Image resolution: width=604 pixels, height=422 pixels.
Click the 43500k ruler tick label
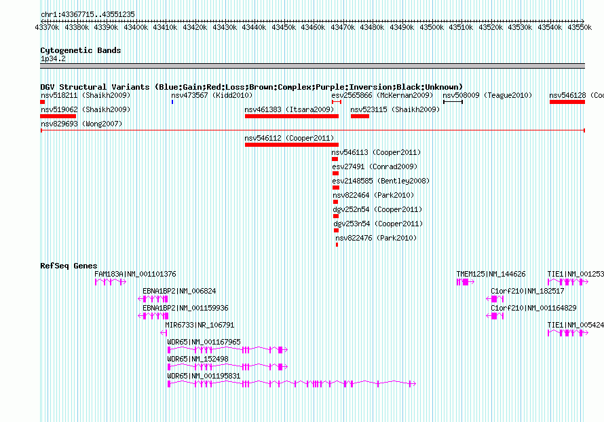point(432,27)
